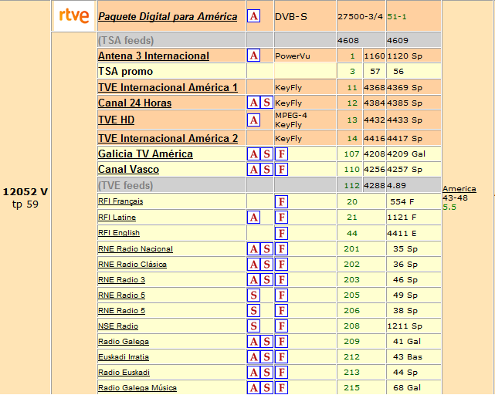Click the 1211 Sp audio PID in NSE Radio row
495x395 pixels.
pyautogui.click(x=405, y=326)
